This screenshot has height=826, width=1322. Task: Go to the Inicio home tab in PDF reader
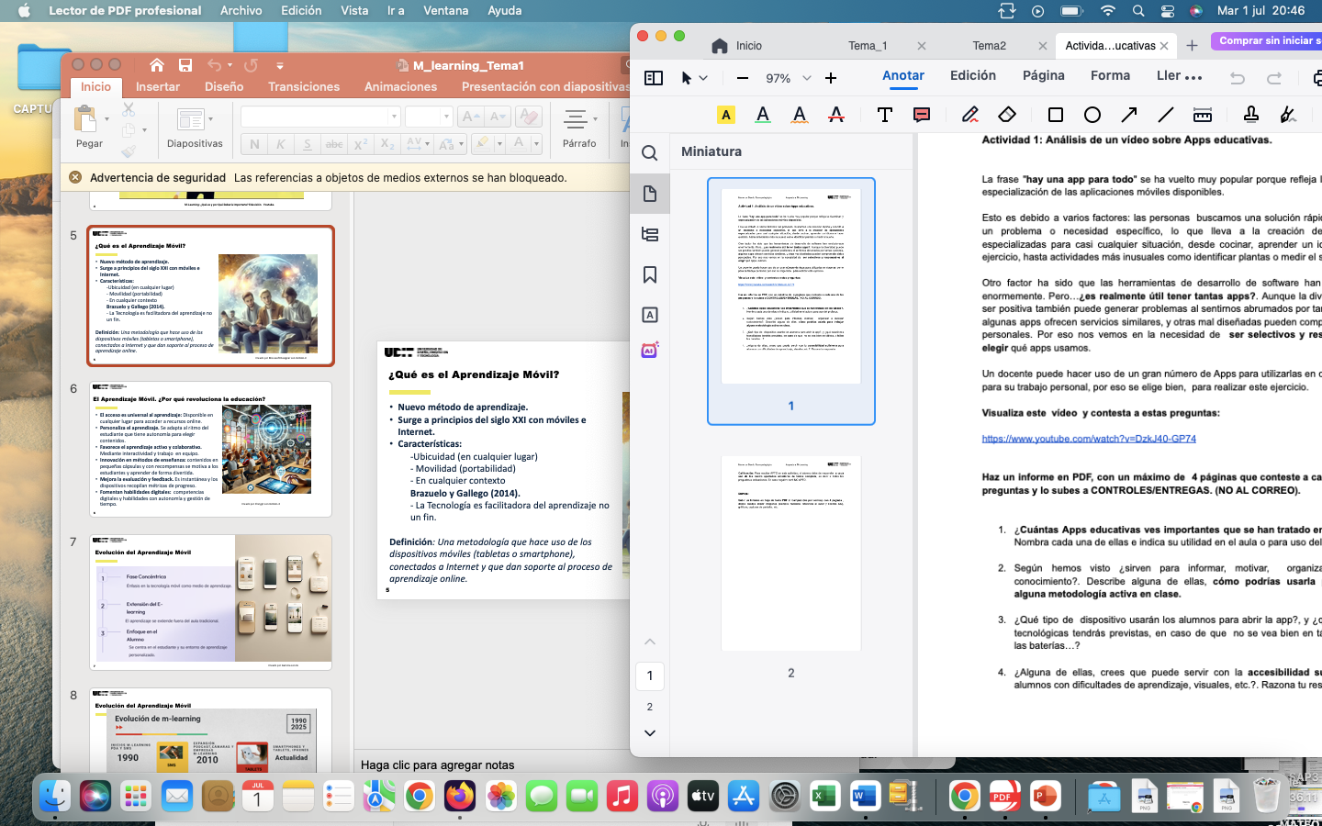(x=737, y=46)
